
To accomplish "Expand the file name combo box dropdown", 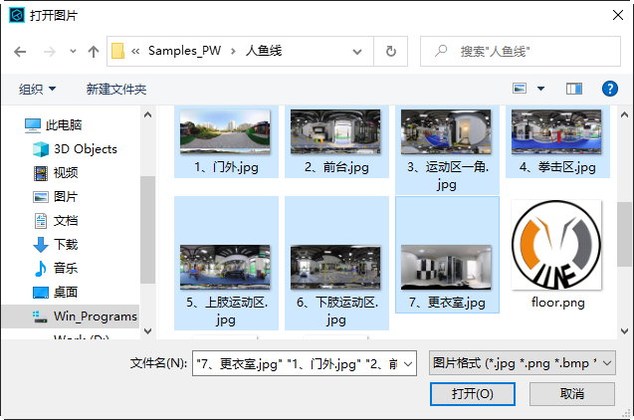I will (407, 364).
